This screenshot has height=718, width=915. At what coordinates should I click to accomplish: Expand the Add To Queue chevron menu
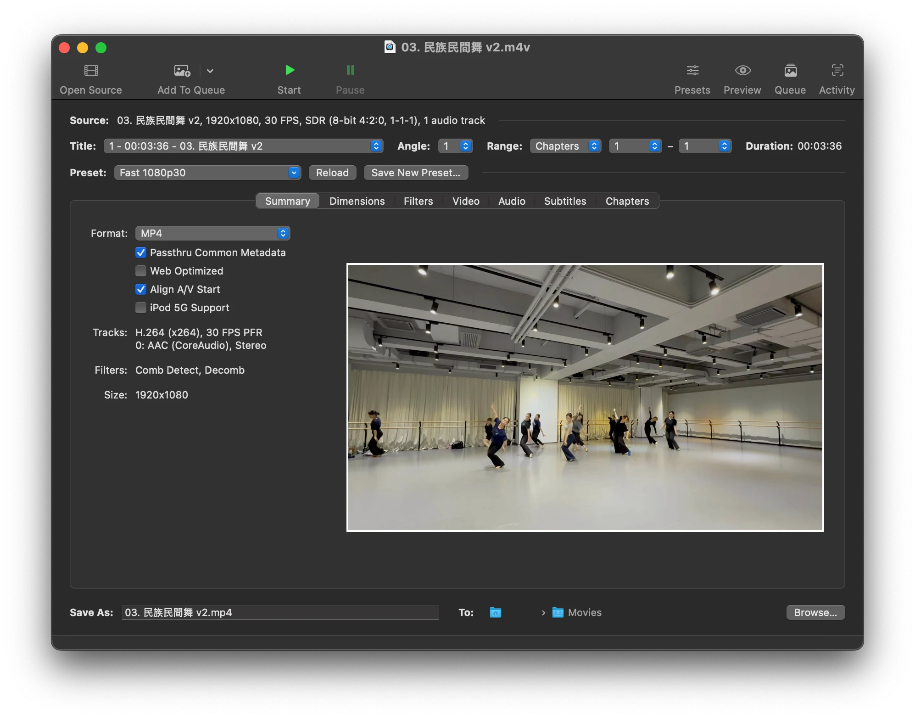click(x=210, y=71)
